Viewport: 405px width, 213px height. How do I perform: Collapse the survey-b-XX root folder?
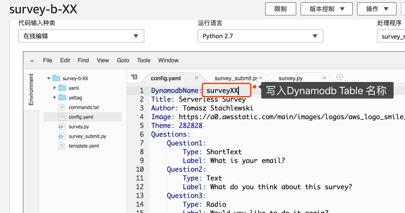(49, 78)
